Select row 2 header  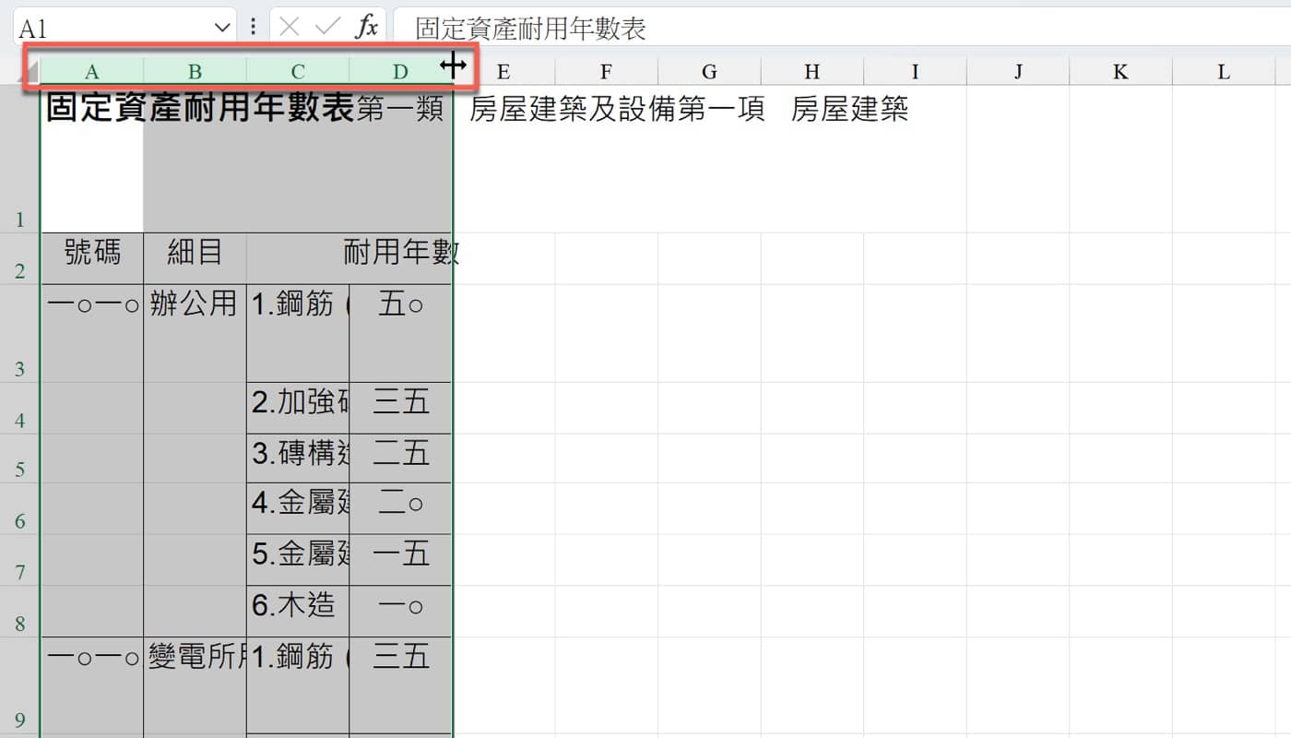tap(20, 258)
